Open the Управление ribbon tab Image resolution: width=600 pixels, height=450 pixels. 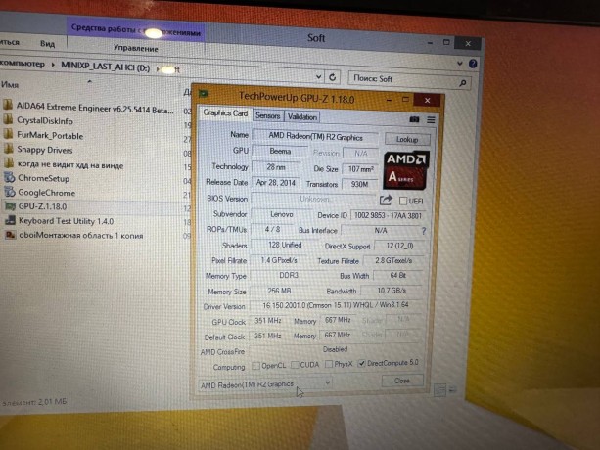(135, 49)
